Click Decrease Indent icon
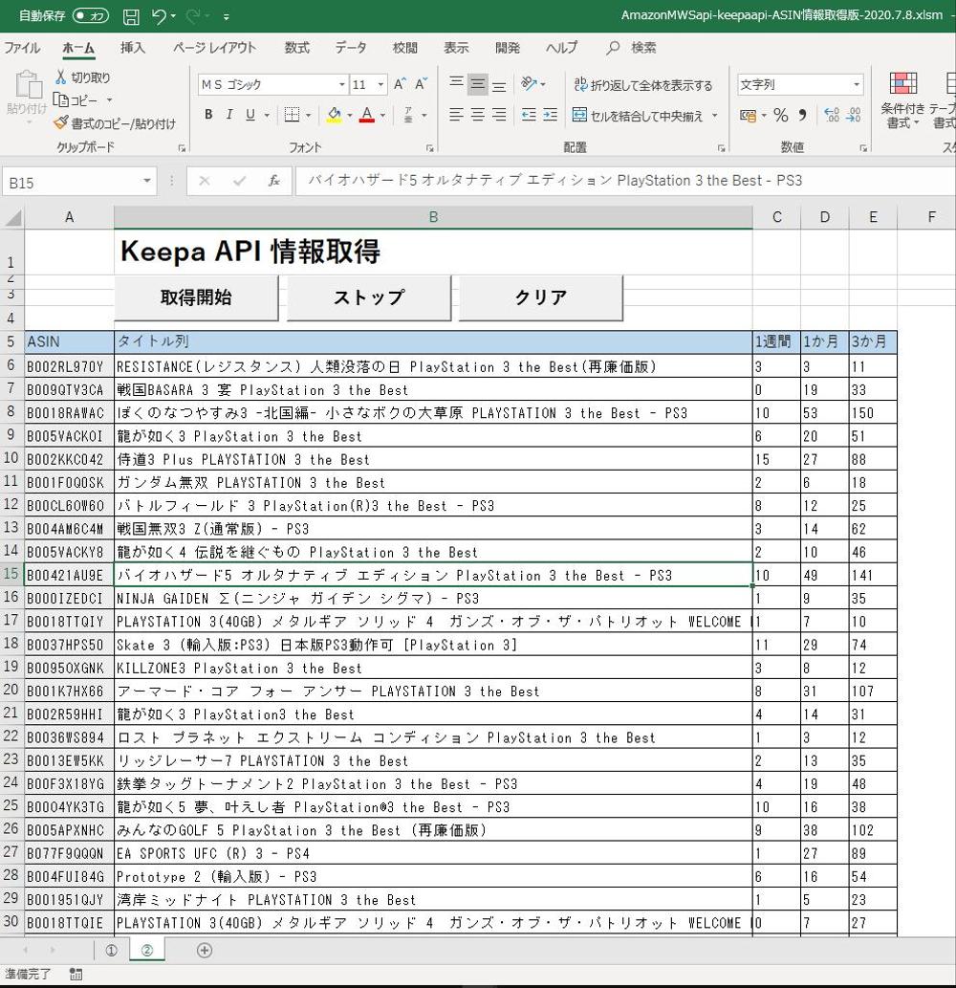Screen dimensions: 956x988 tap(529, 115)
